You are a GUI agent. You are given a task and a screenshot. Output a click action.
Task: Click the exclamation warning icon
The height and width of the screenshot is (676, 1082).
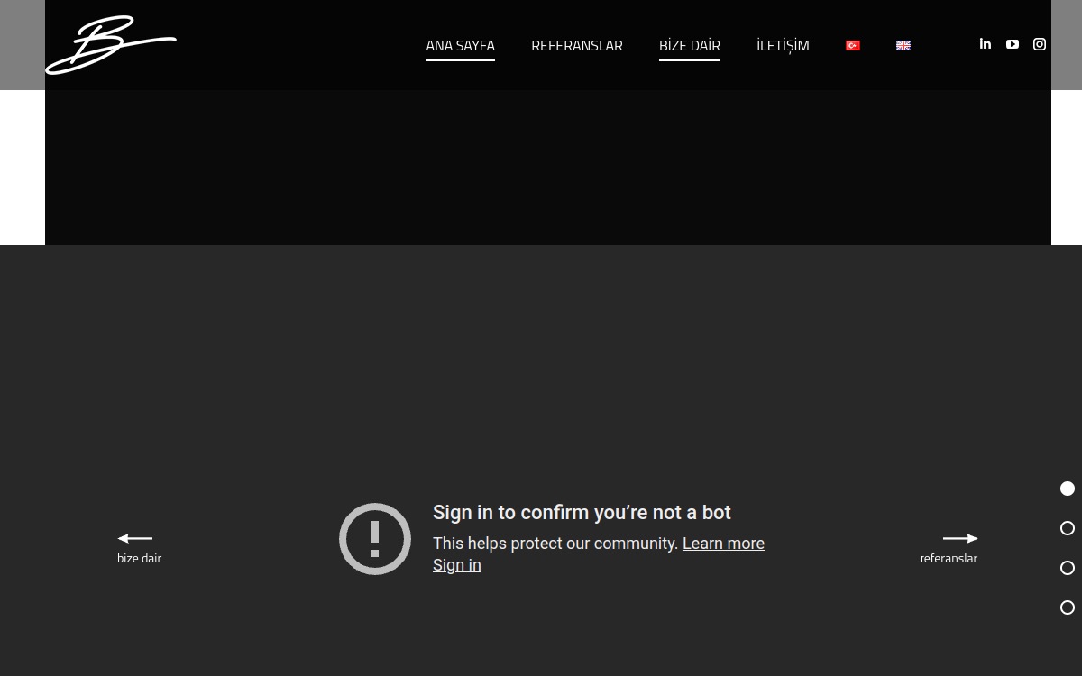click(x=375, y=539)
